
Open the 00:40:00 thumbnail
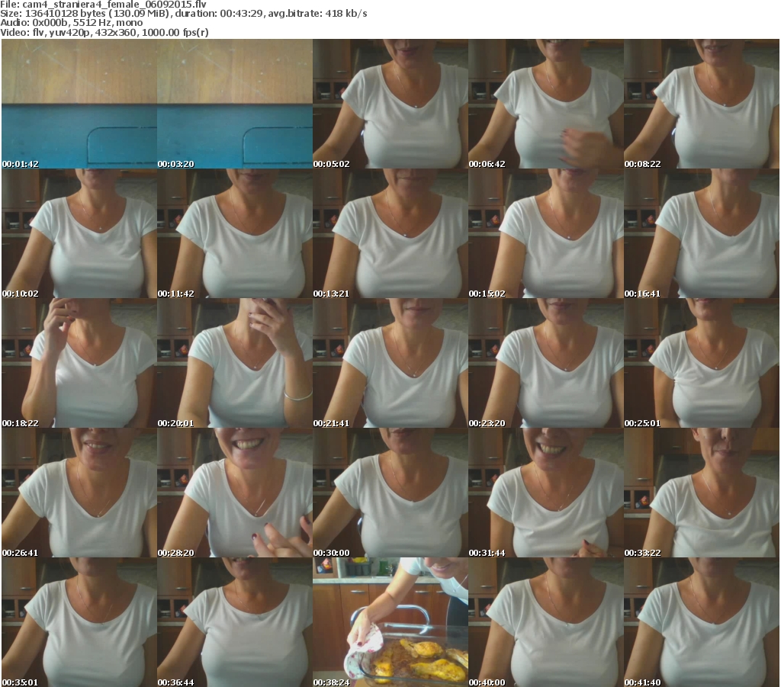[546, 621]
